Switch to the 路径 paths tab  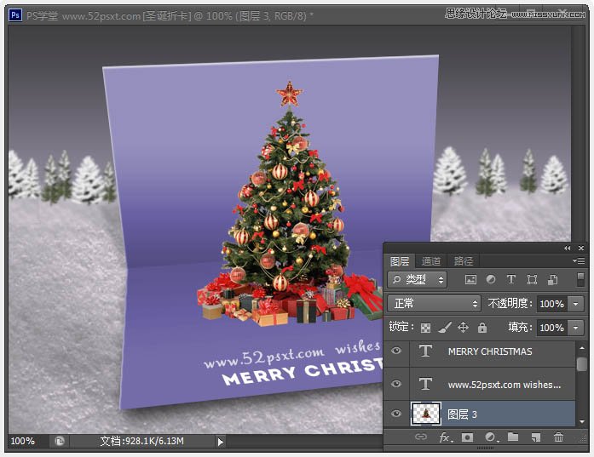[x=463, y=261]
